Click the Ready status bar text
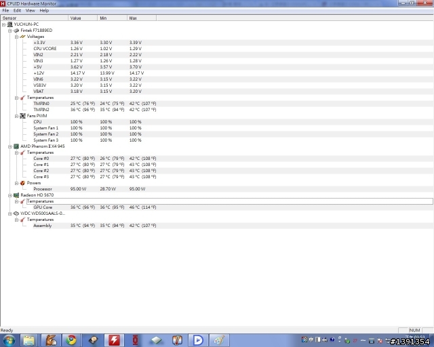 coord(7,331)
